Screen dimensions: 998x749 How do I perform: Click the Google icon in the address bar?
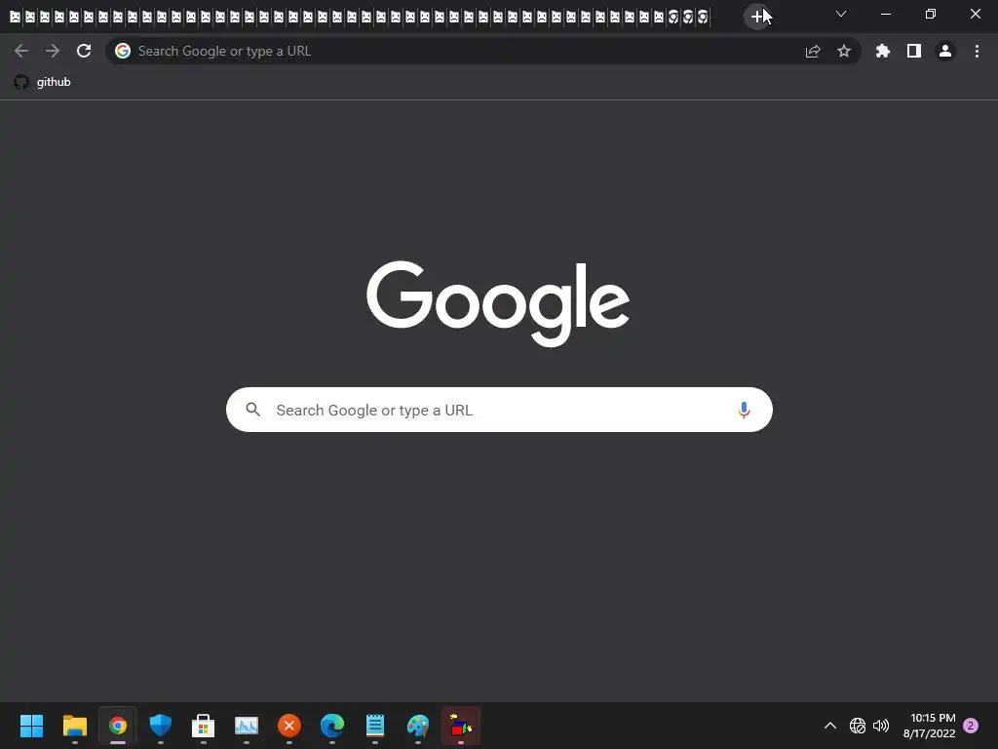pyautogui.click(x=122, y=51)
